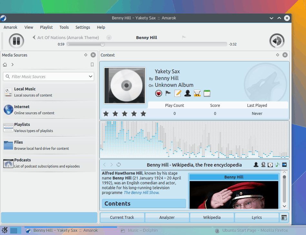Pause playback with the round pause button
Screen dimensions: 306x235
tap(16, 41)
